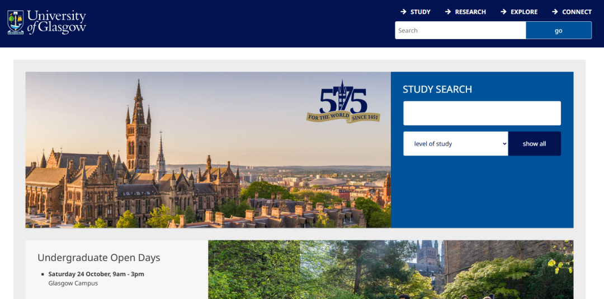Open the level of study dropdown
The width and height of the screenshot is (604, 299).
[456, 144]
